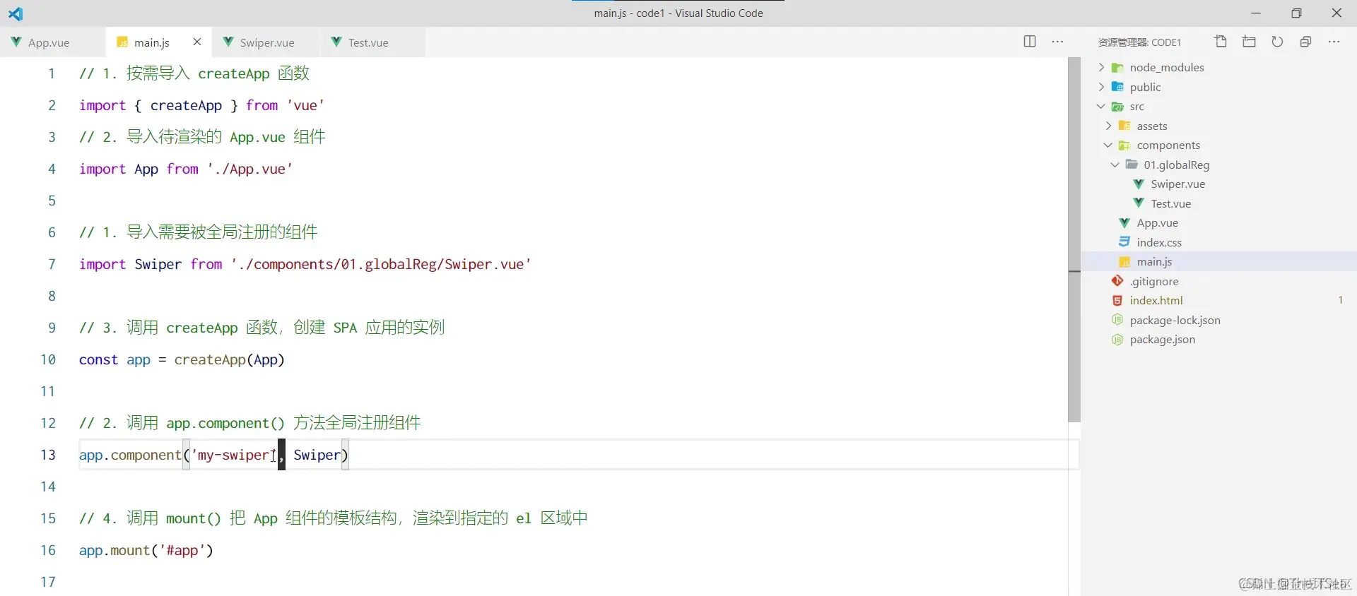Click the node_modules folder icon
Image resolution: width=1357 pixels, height=596 pixels.
tap(1117, 68)
